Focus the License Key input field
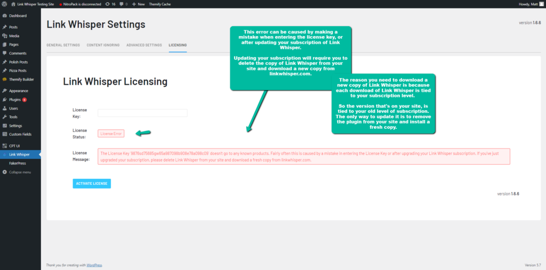The height and width of the screenshot is (270, 546). point(142,113)
